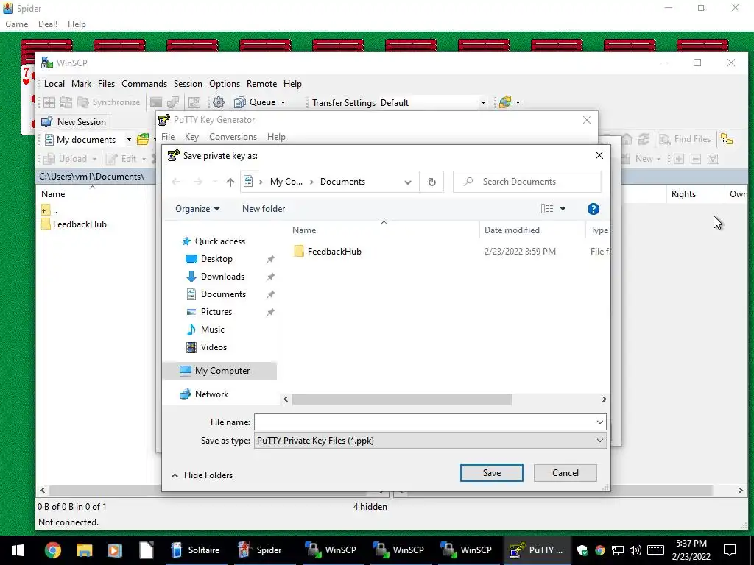Sort by the Rights column in WinSCP
The height and width of the screenshot is (565, 754).
click(683, 194)
